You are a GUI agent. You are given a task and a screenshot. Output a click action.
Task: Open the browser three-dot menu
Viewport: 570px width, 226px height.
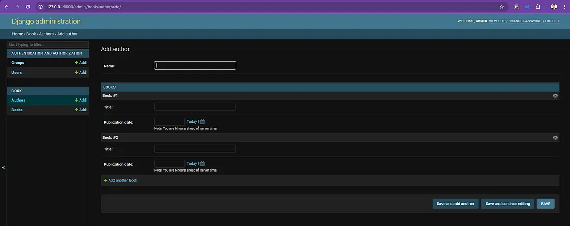[x=564, y=7]
